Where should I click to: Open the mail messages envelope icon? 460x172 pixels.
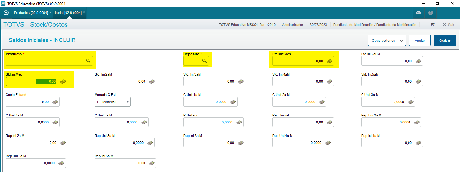(x=418, y=13)
